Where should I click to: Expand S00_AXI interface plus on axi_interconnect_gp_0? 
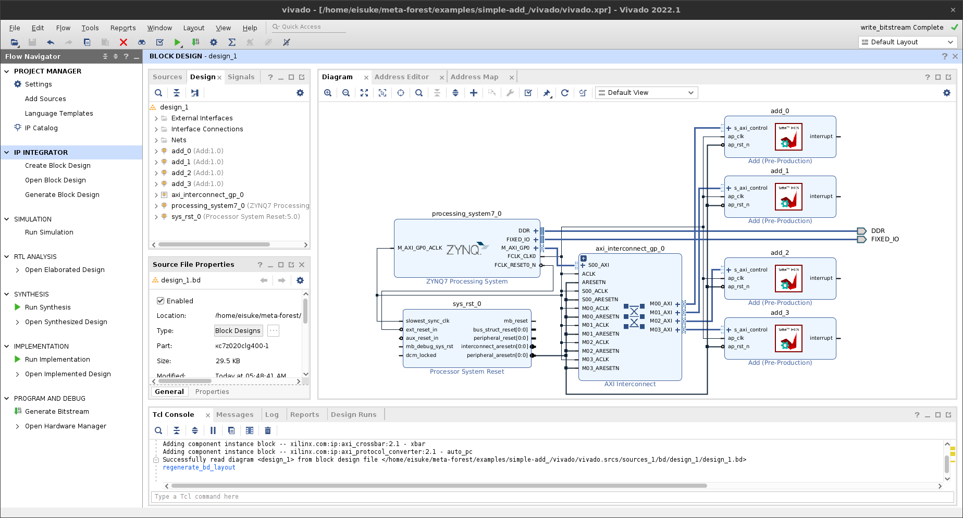pyautogui.click(x=583, y=265)
